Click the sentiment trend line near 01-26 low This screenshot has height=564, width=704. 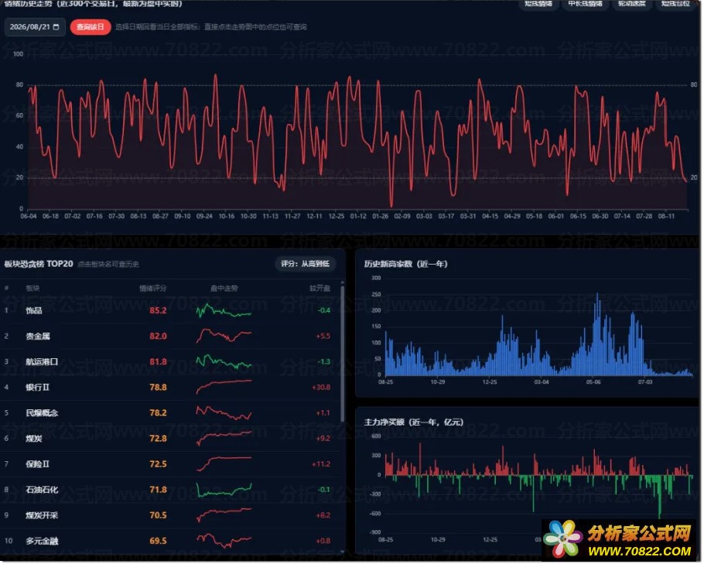click(391, 206)
